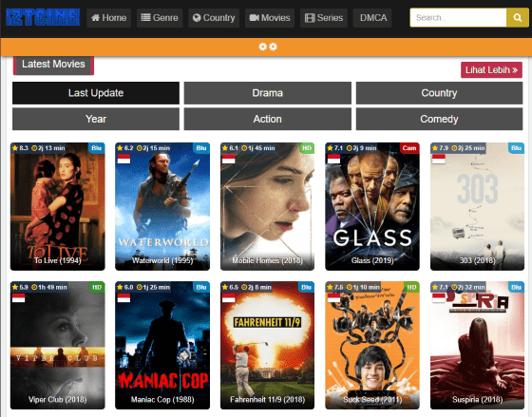This screenshot has width=532, height=417.
Task: Click the To Live (1994) title text
Action: 58,260
